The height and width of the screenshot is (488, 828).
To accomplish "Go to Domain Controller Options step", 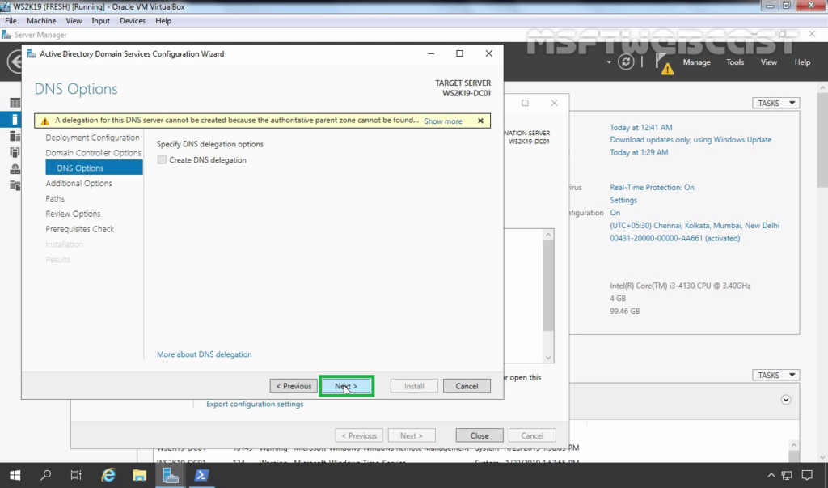I will pos(93,153).
